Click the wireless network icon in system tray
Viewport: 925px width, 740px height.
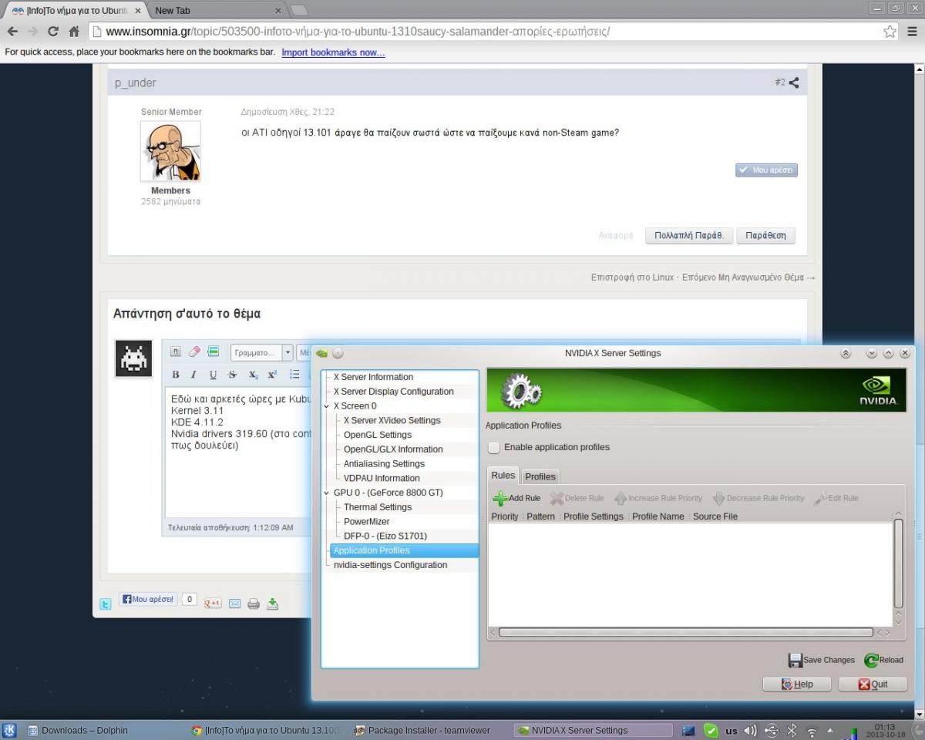click(812, 730)
